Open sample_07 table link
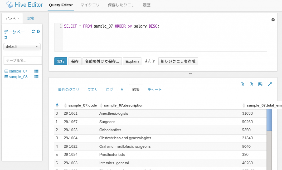 point(18,71)
